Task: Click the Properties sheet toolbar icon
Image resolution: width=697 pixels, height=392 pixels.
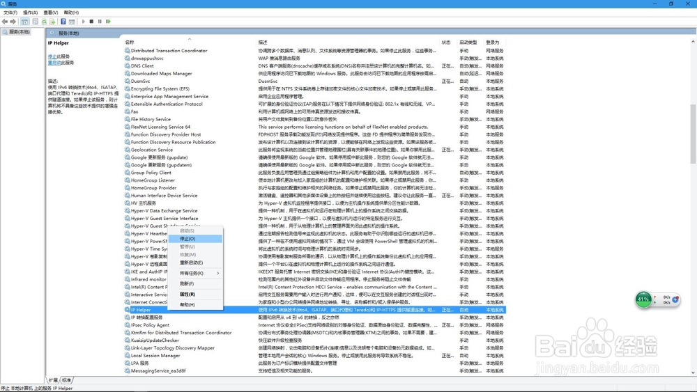Action: pyautogui.click(x=36, y=22)
